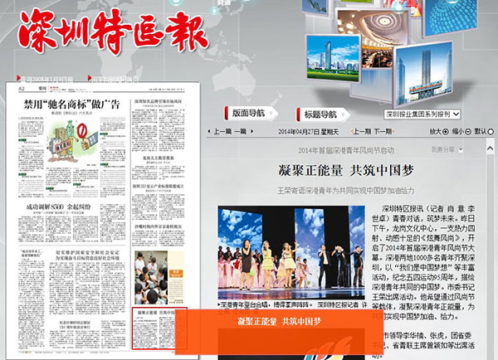Click the A2 page label on newspaper preview

pyautogui.click(x=22, y=88)
